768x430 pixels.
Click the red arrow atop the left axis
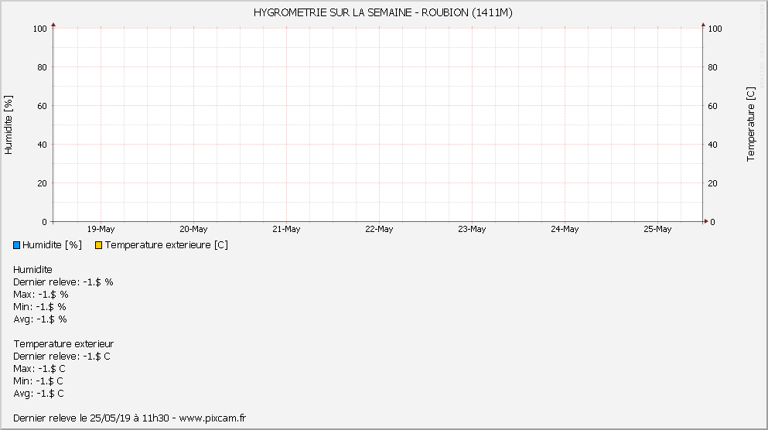click(53, 26)
